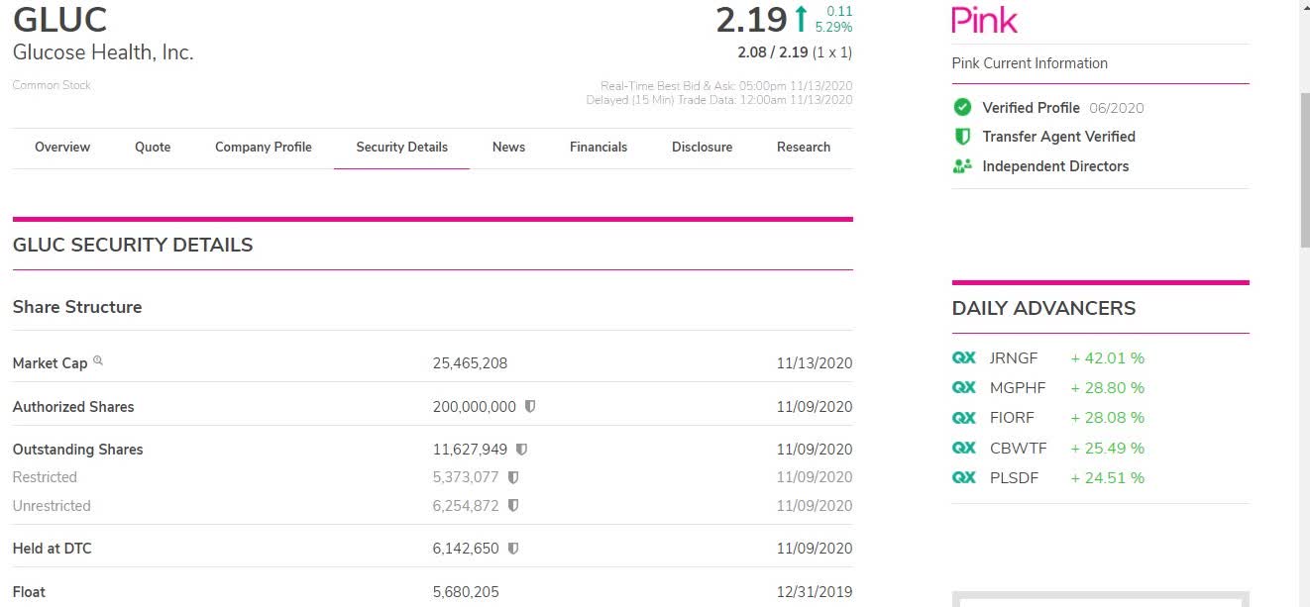This screenshot has height=607, width=1310.
Task: Click the 5.29% percent change value
Action: (x=833, y=27)
